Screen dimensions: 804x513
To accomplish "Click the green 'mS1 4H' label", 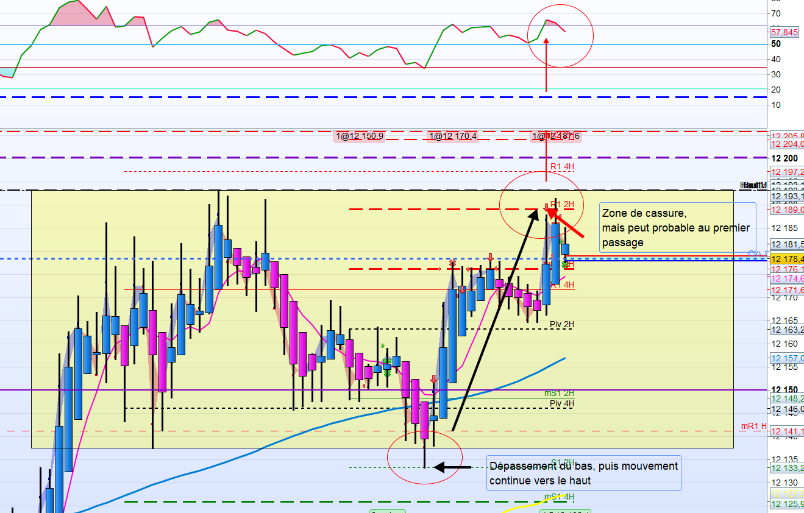I will tap(560, 497).
